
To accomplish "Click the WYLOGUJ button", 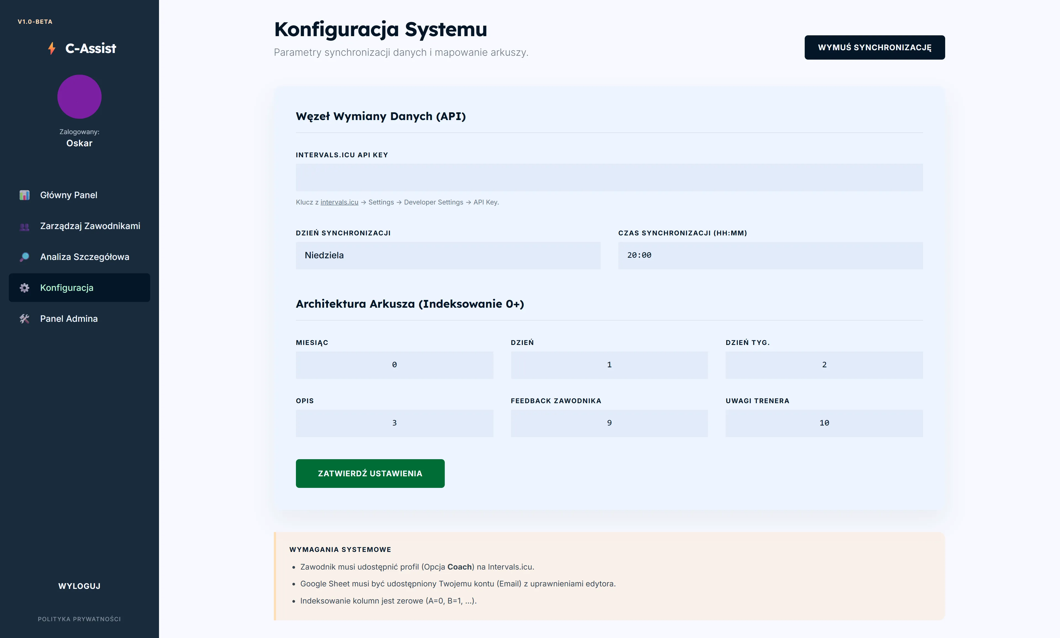I will [x=79, y=586].
